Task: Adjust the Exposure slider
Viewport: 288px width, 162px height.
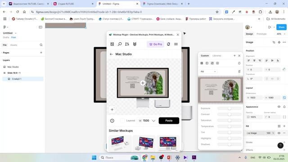Action: coord(229,108)
